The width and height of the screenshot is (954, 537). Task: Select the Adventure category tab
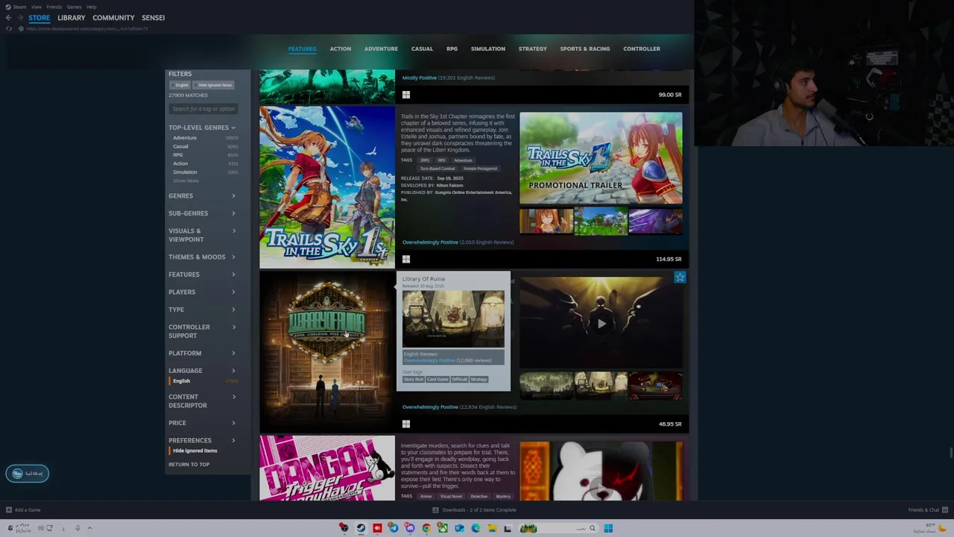(381, 48)
